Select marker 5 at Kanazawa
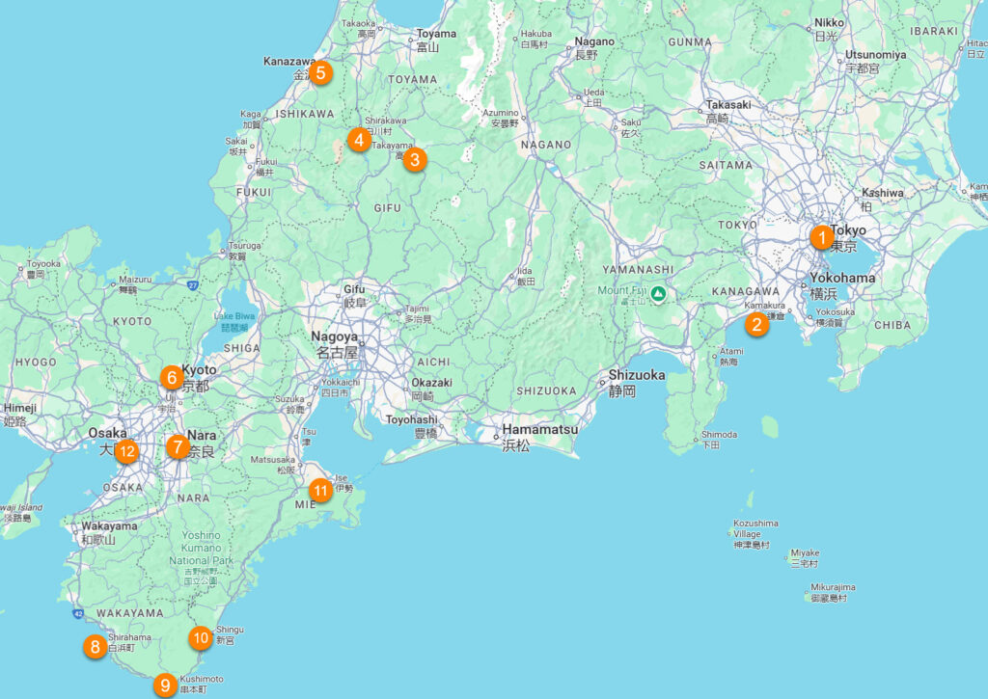The width and height of the screenshot is (988, 699). pos(321,72)
